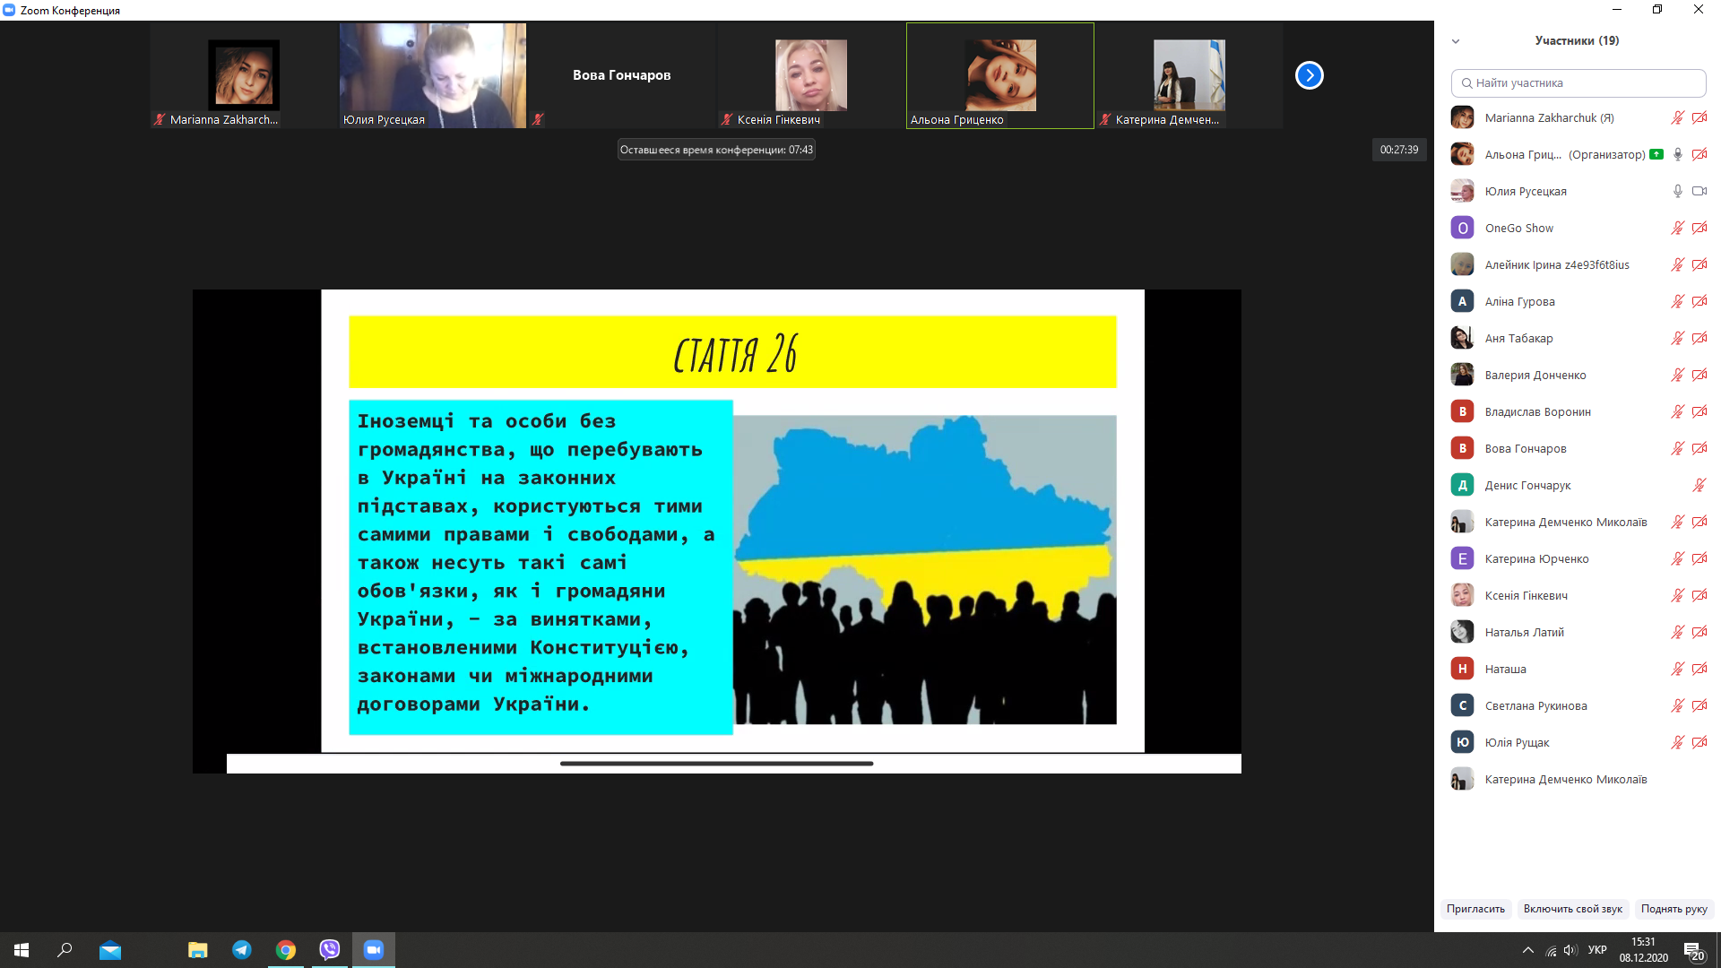Click horizontal scrollbar under the shared slide
This screenshot has width=1721, height=968.
716,764
